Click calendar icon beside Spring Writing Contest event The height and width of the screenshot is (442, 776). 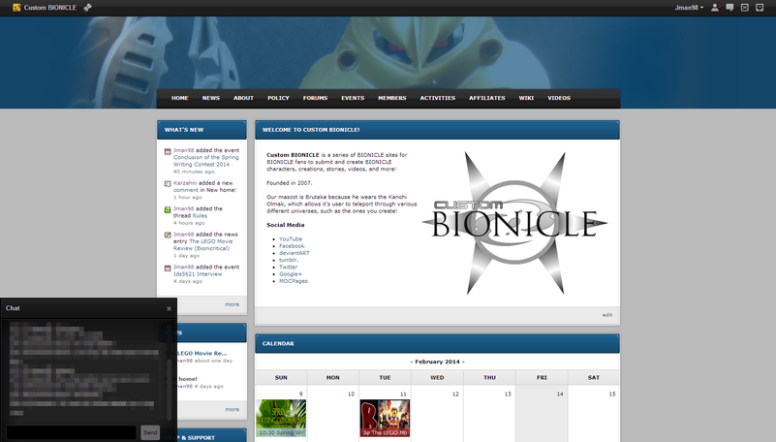[x=168, y=151]
